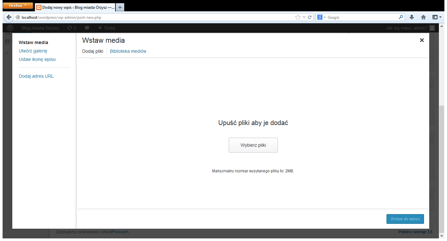
Task: Open the Dodaj menu in the admin bar
Action: 107,28
